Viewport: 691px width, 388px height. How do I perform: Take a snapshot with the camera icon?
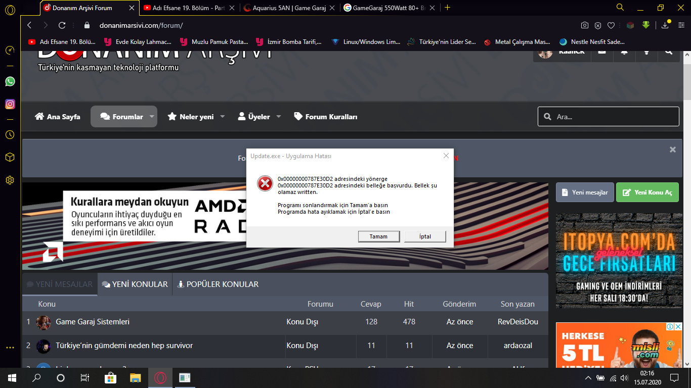(x=585, y=25)
